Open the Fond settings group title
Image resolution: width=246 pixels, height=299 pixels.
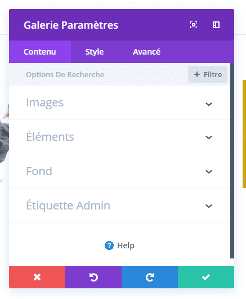(39, 171)
